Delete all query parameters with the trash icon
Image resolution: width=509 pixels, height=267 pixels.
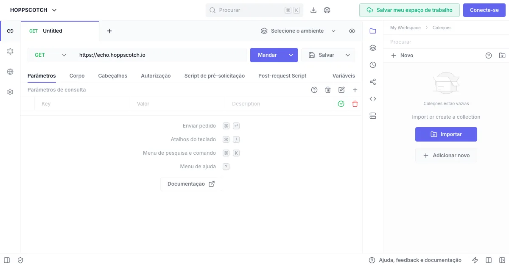pos(328,90)
